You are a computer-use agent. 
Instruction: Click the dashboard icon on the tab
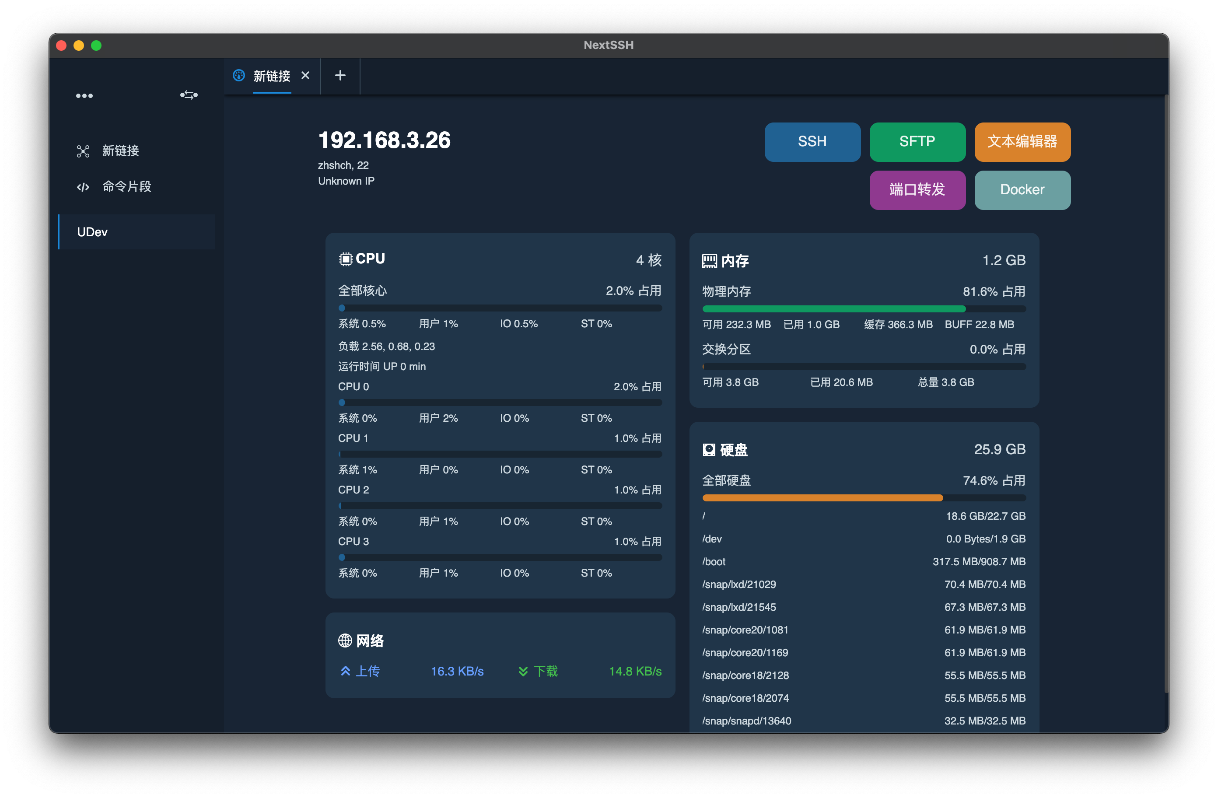tap(239, 76)
